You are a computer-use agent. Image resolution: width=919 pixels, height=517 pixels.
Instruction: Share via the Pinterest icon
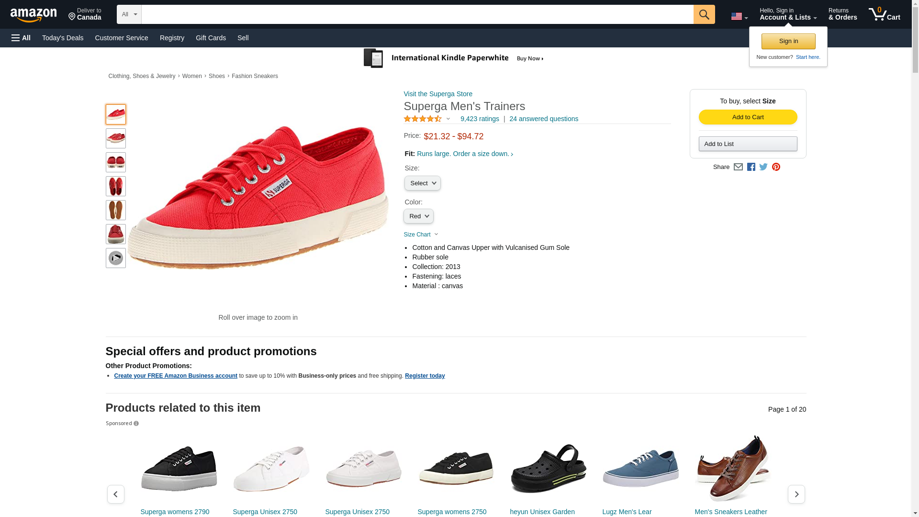776,167
